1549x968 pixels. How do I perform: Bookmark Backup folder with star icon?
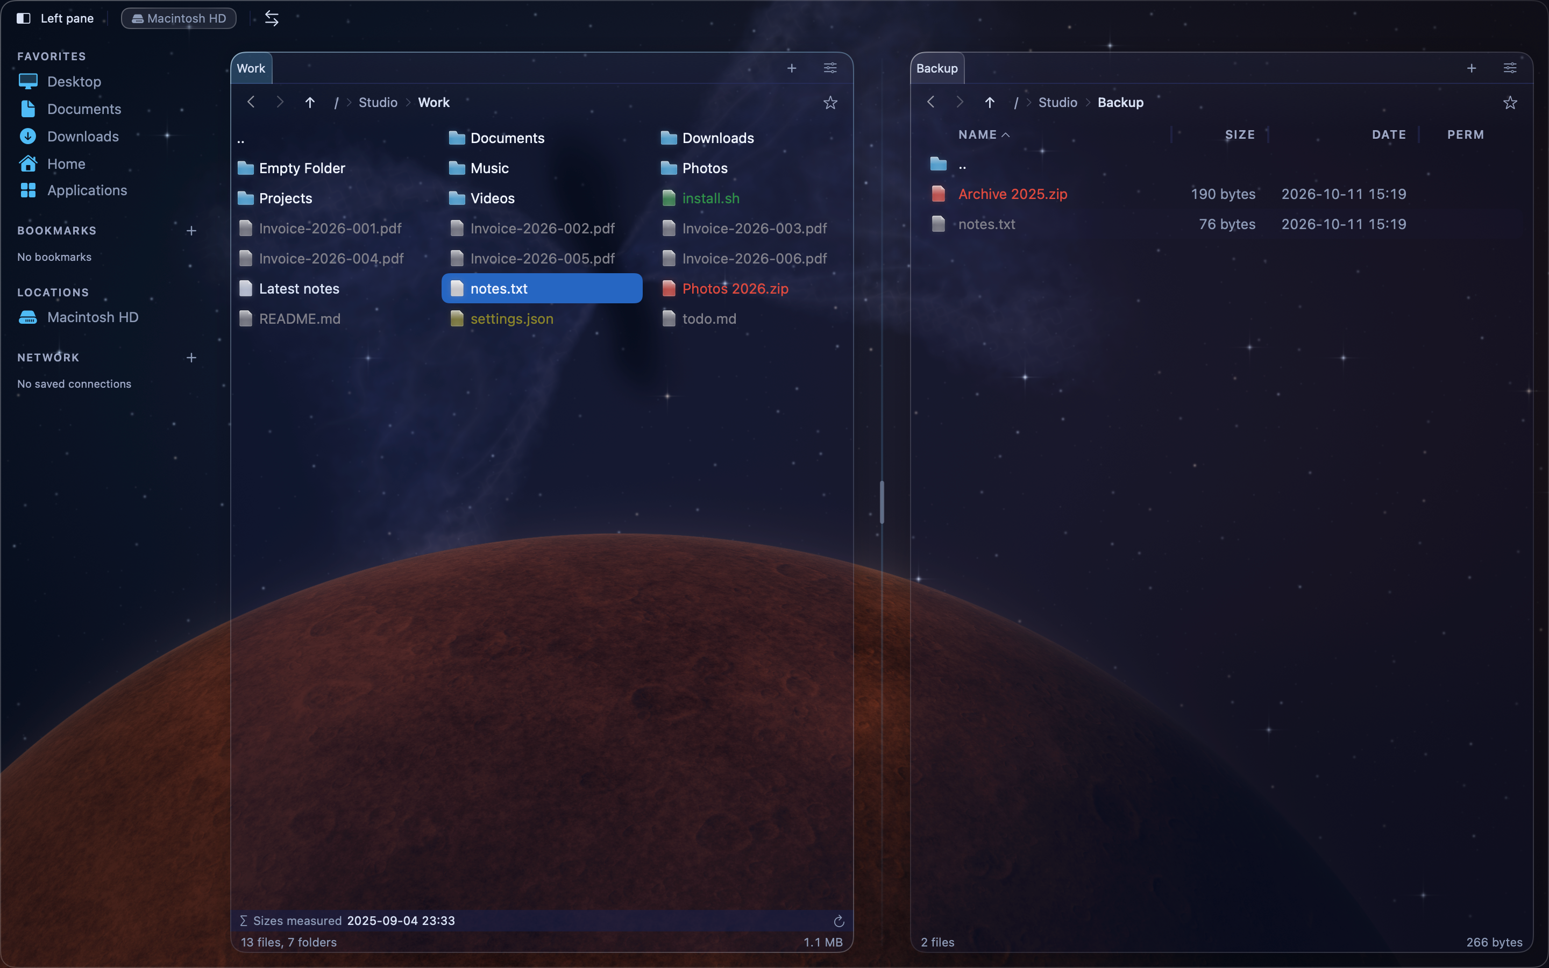pyautogui.click(x=1510, y=102)
